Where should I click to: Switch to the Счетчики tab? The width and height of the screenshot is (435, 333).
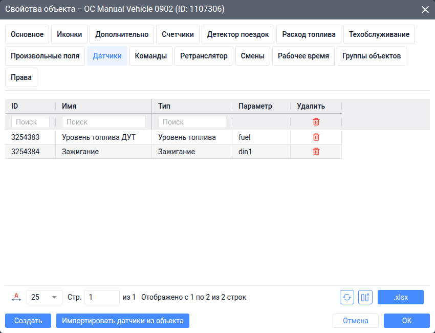[x=178, y=34]
